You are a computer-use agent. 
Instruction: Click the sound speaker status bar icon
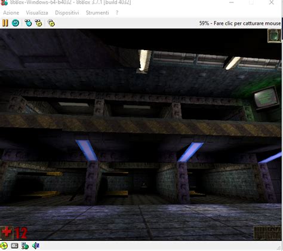[x=36, y=246]
